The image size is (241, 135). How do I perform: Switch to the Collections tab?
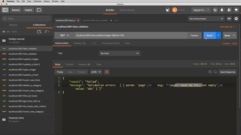[x=39, y=25]
